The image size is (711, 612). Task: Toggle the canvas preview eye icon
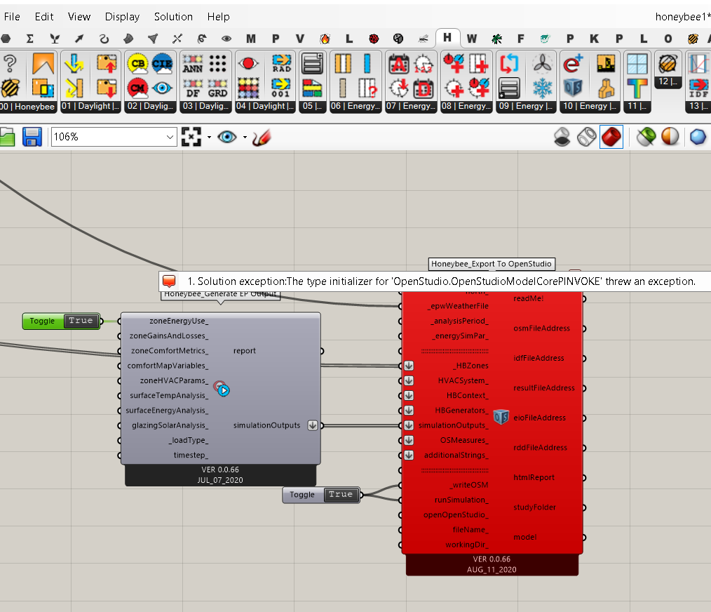click(226, 137)
